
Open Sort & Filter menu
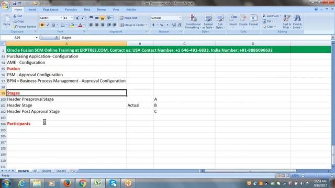click(x=287, y=21)
